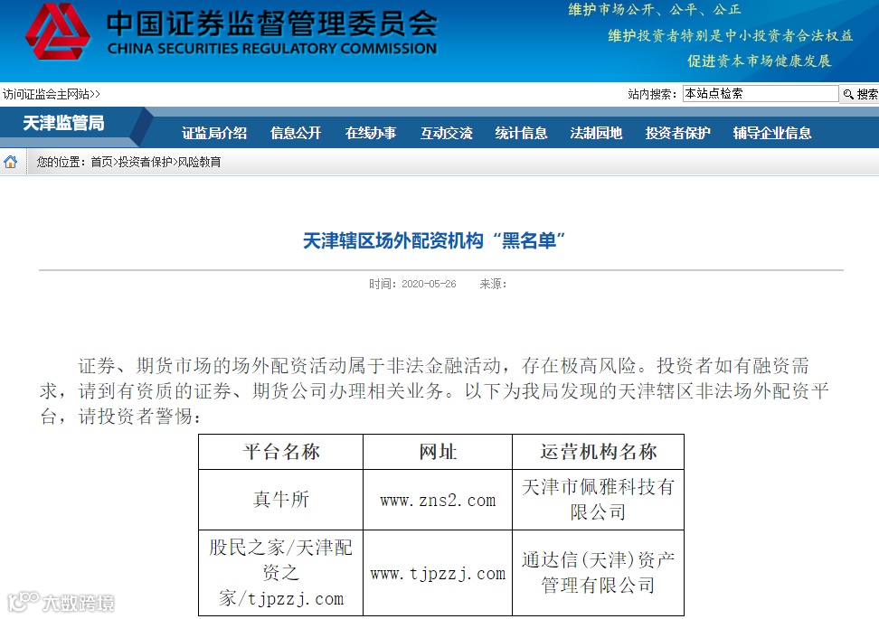
Task: Click the 通达信(天津)资产管理有限公司 cell
Action: [598, 573]
